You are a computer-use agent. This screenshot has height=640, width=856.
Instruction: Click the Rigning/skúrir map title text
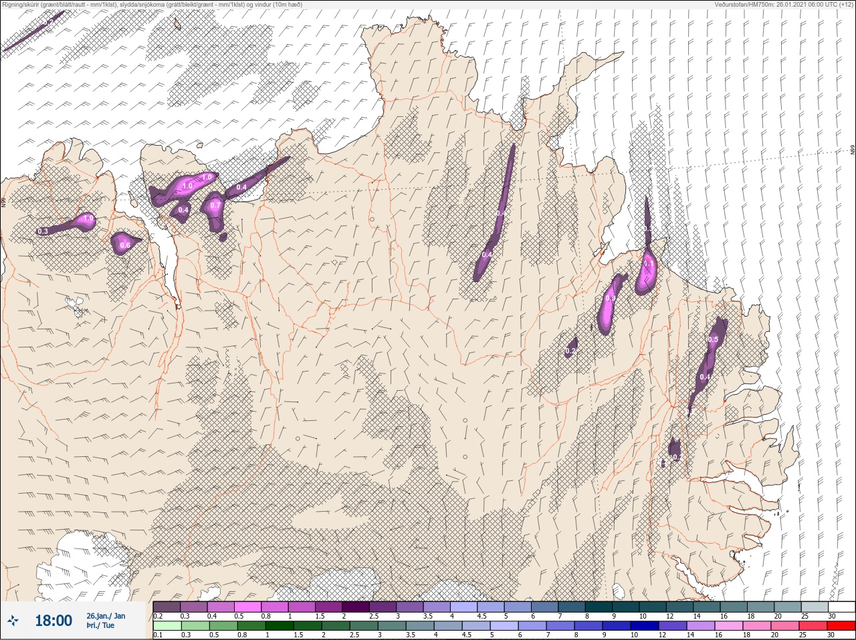152,4
